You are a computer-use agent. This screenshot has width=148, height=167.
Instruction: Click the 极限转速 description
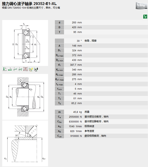click(x=89, y=126)
